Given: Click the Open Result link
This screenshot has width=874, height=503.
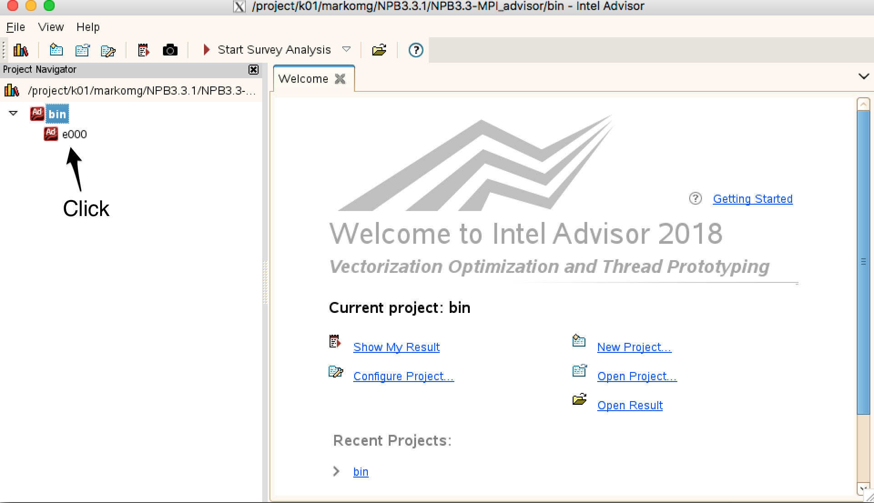Looking at the screenshot, I should (x=630, y=405).
